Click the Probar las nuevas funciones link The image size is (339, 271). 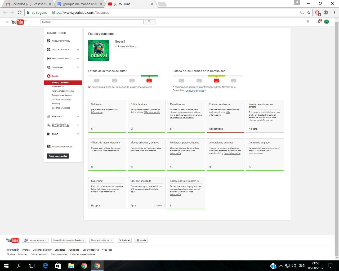point(83,254)
